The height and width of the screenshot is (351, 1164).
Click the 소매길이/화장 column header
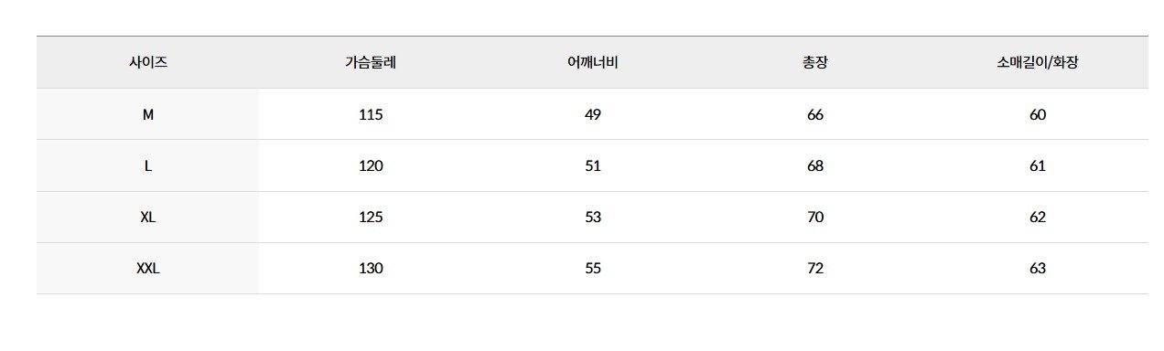[x=1037, y=63]
